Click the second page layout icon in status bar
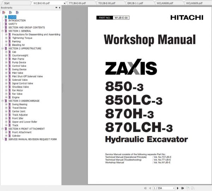The width and height of the screenshot is (212, 191). click(x=193, y=188)
